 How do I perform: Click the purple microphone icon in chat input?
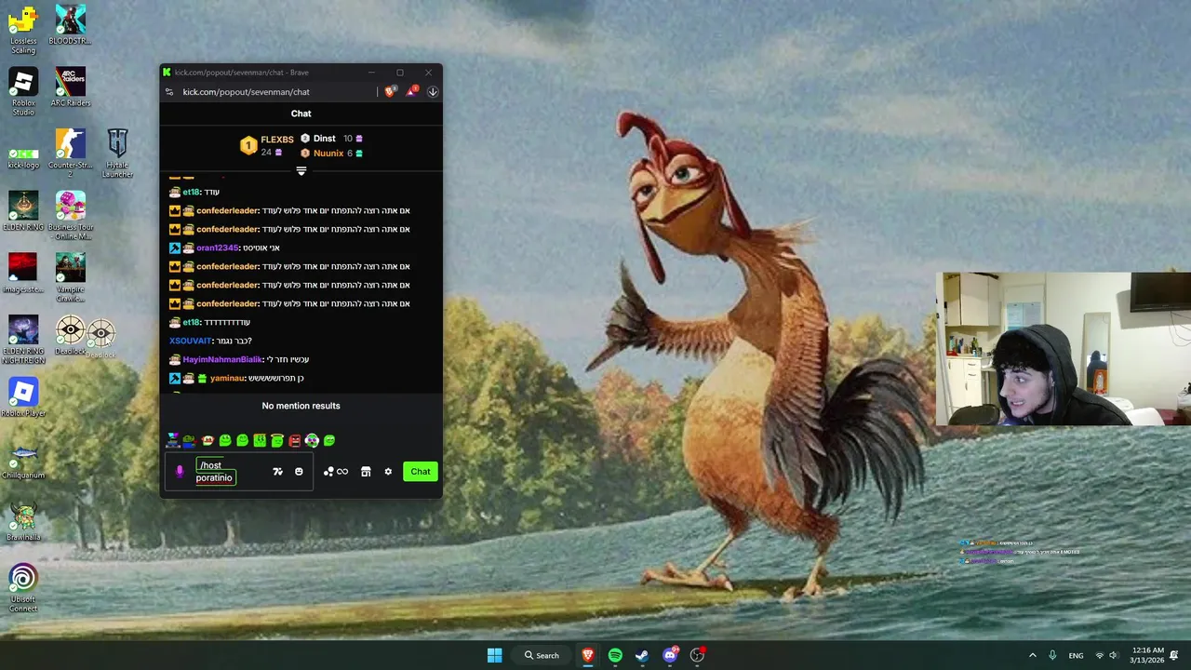coord(180,472)
